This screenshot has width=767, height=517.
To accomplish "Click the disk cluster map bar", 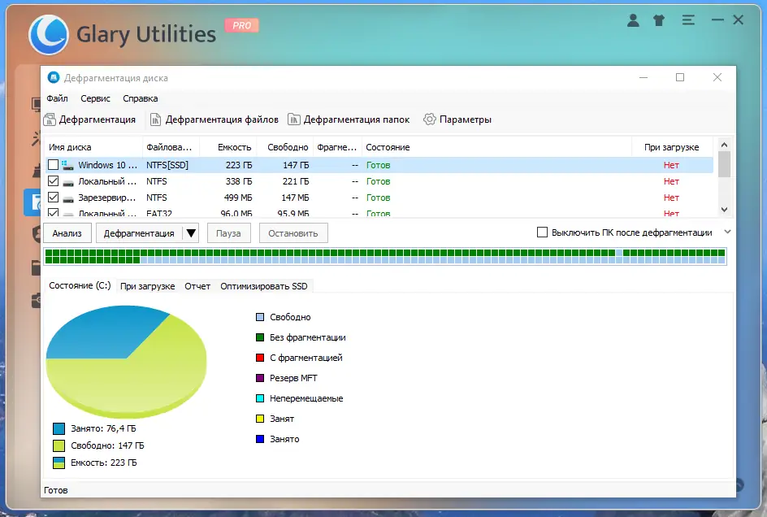I will pos(385,257).
